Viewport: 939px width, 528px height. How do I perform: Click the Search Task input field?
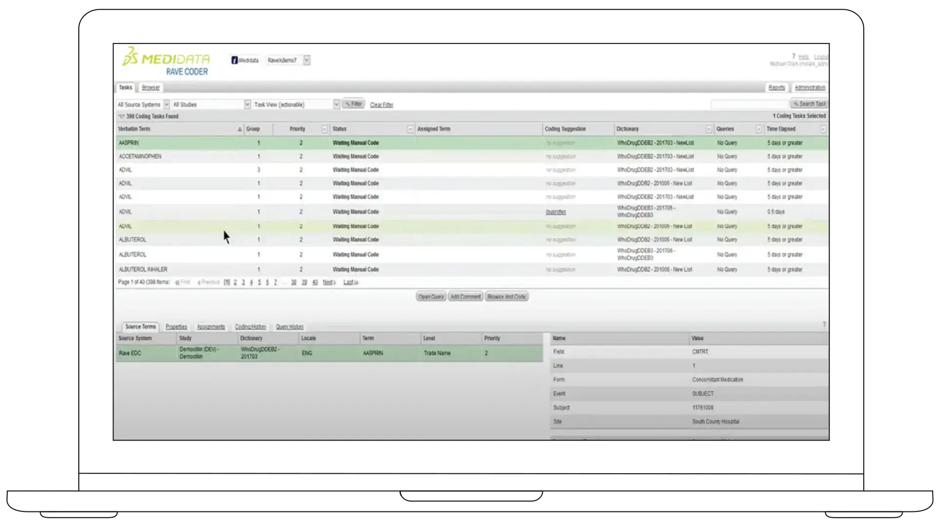pos(749,104)
